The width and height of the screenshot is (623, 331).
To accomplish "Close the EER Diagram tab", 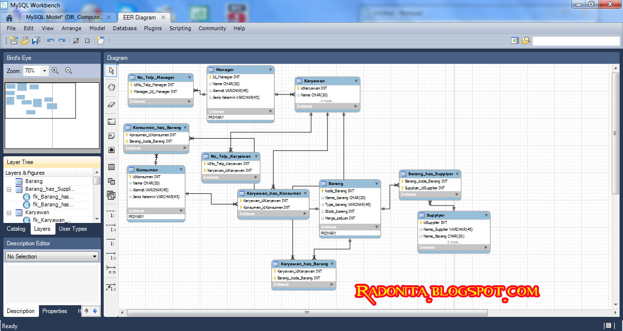I will 163,18.
